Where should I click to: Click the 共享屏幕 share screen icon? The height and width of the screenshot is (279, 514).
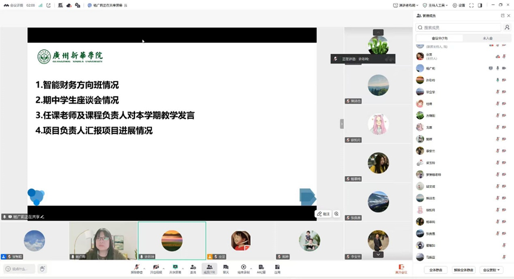[x=175, y=267]
